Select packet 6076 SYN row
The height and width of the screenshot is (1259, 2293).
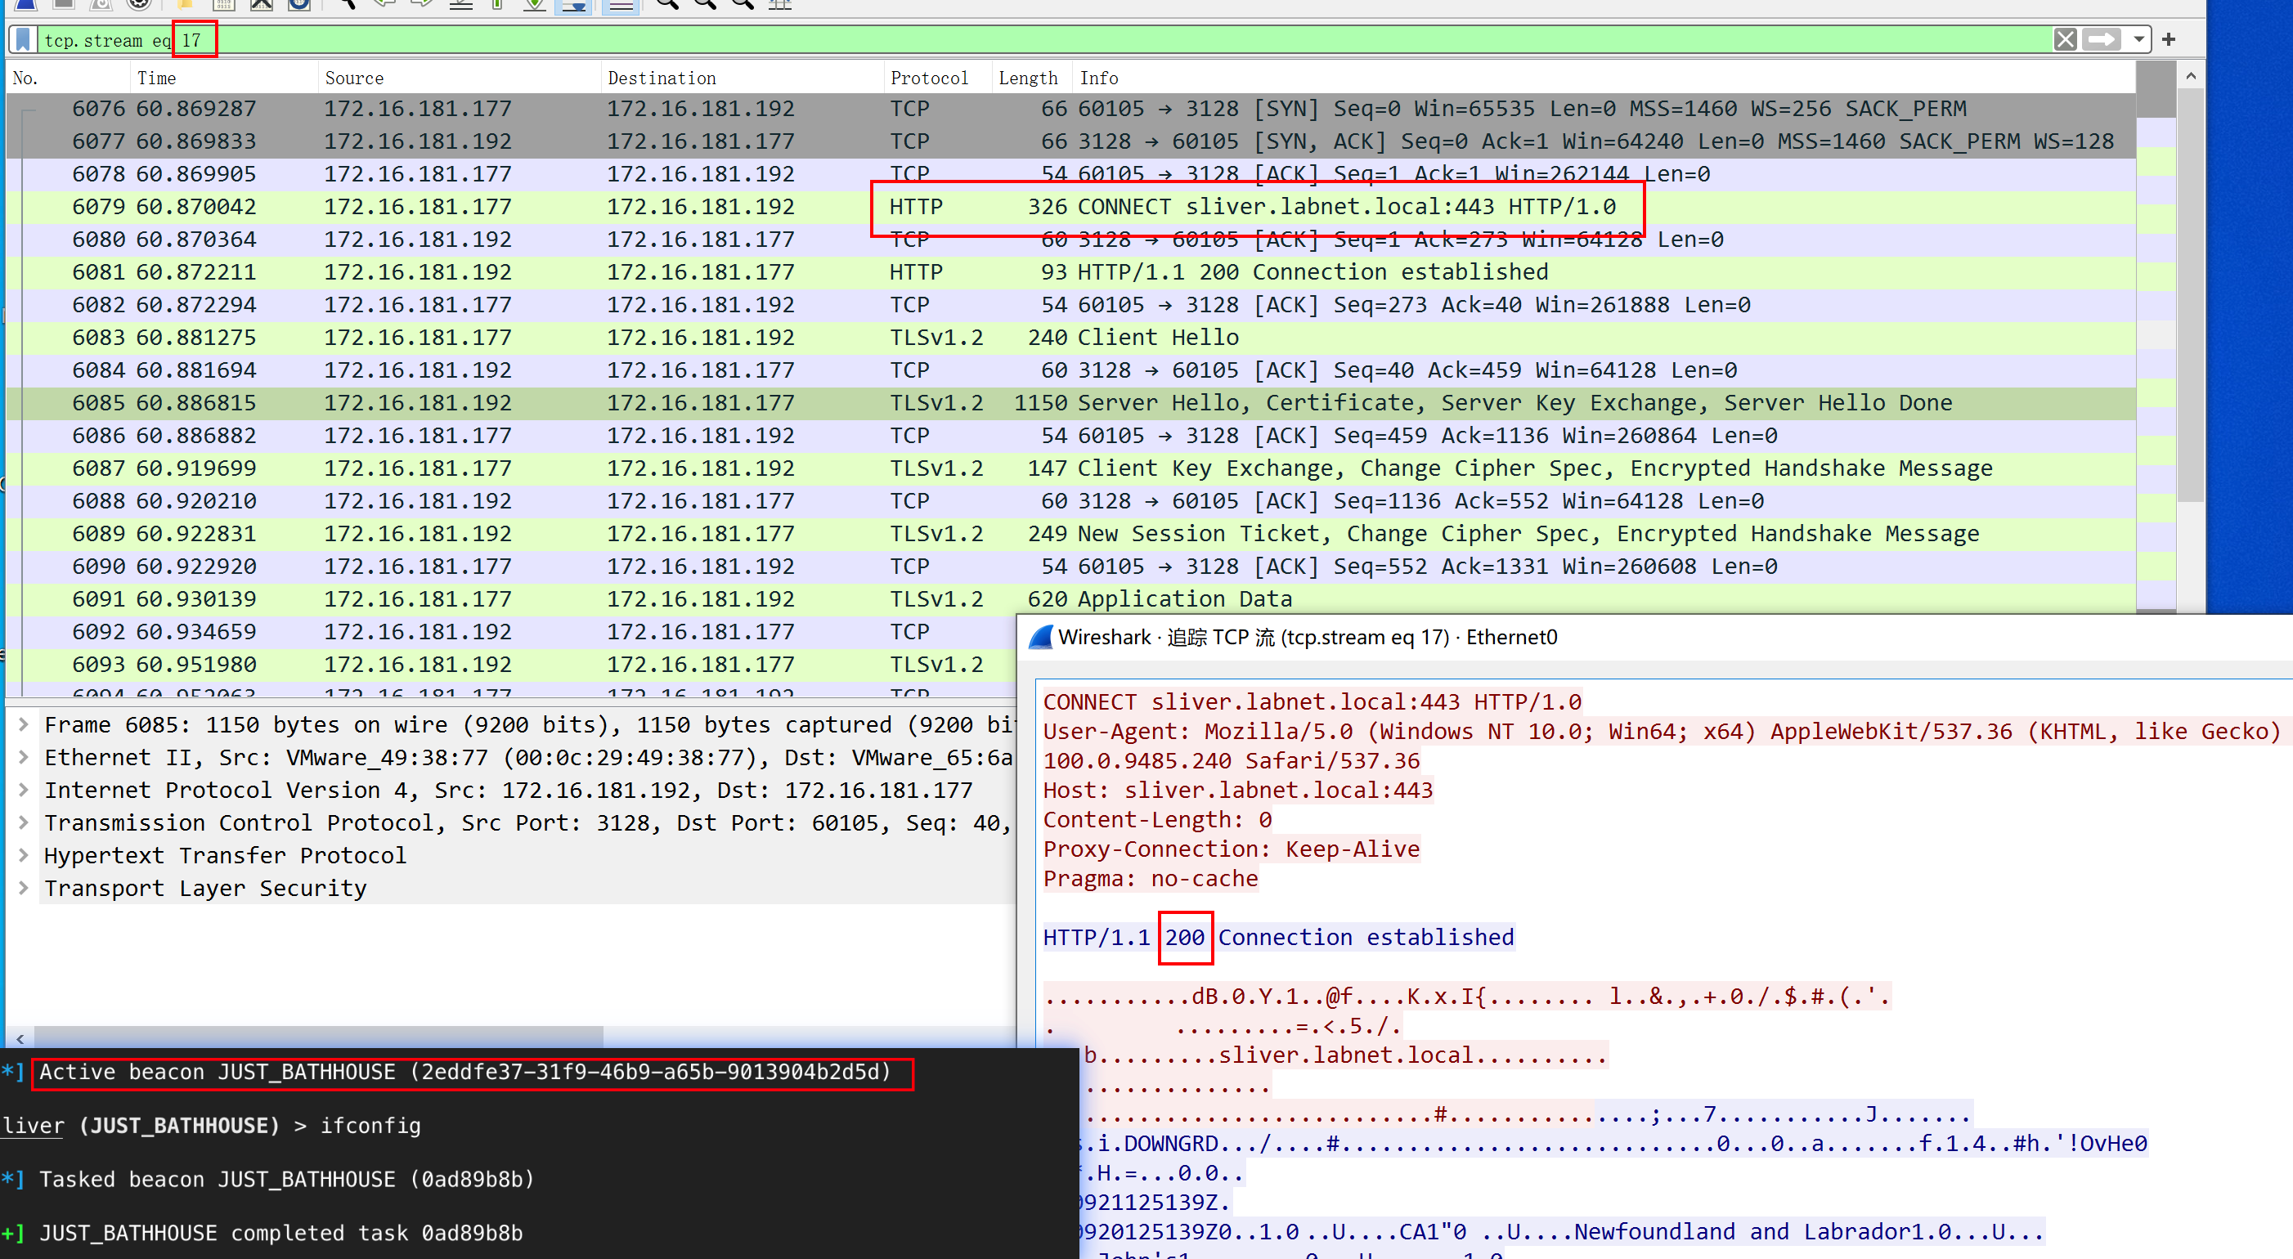tap(1070, 110)
